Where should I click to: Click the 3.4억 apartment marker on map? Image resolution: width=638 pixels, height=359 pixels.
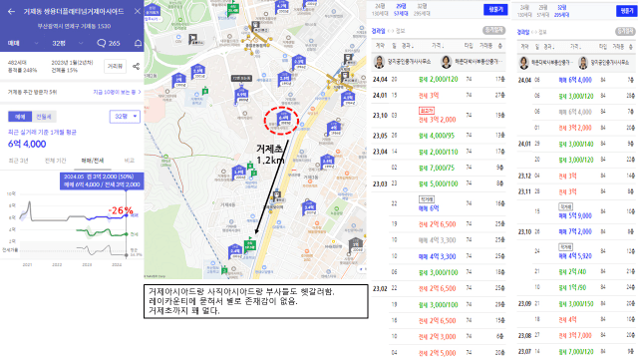point(309,208)
